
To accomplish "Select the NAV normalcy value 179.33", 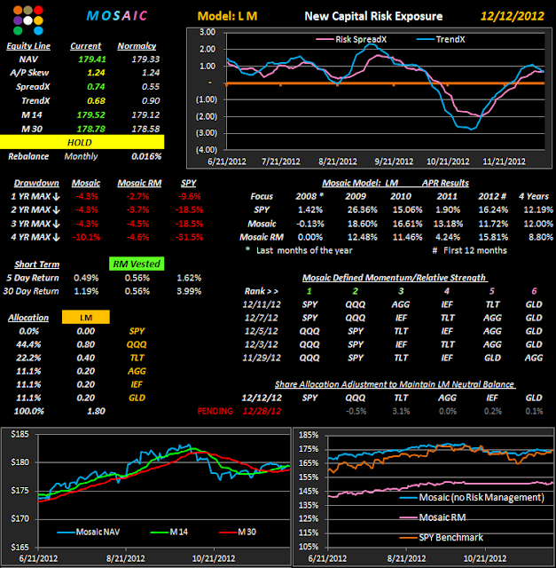I will pos(145,59).
